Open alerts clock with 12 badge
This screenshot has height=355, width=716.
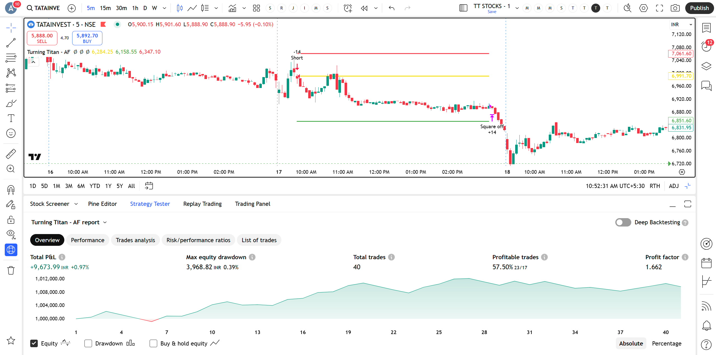[x=706, y=46]
